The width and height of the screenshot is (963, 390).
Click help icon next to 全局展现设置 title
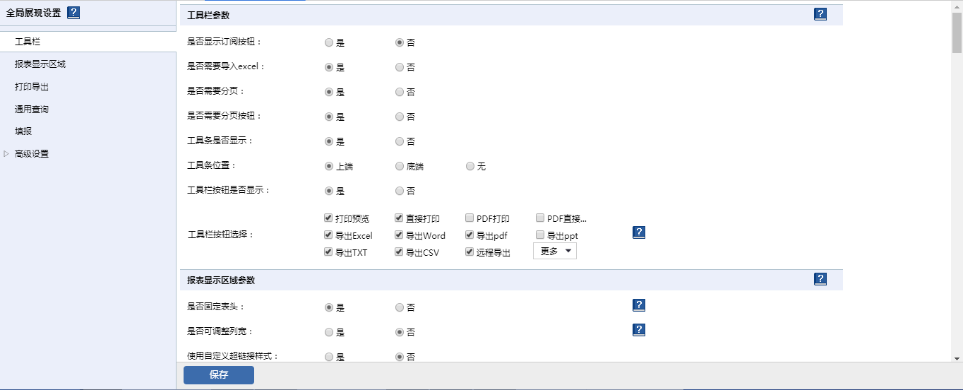coord(73,12)
